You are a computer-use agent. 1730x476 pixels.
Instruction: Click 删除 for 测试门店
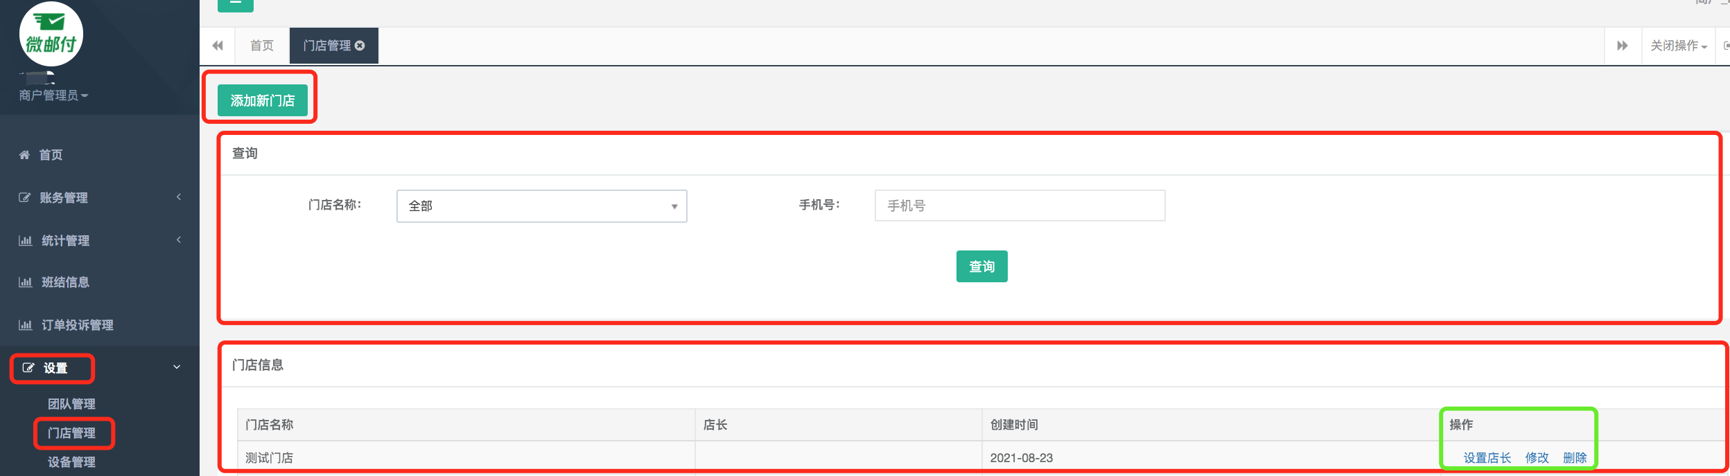[1575, 458]
